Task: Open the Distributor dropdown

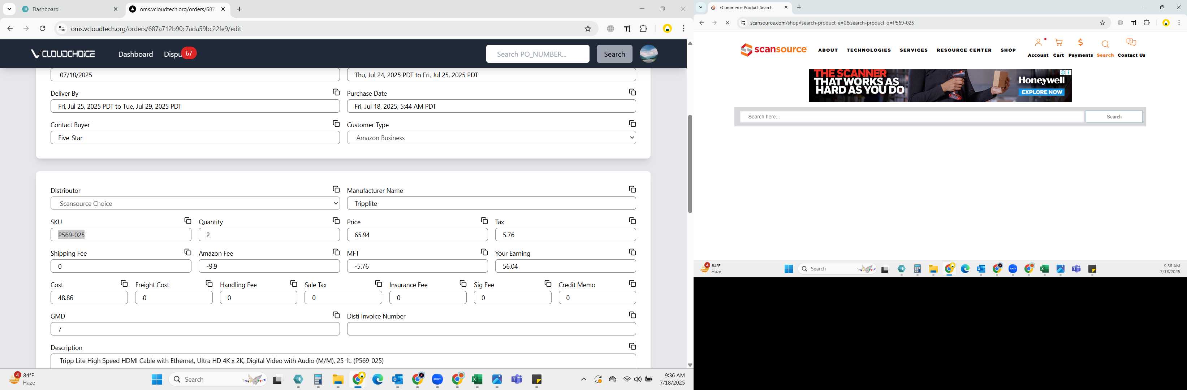Action: pos(195,203)
